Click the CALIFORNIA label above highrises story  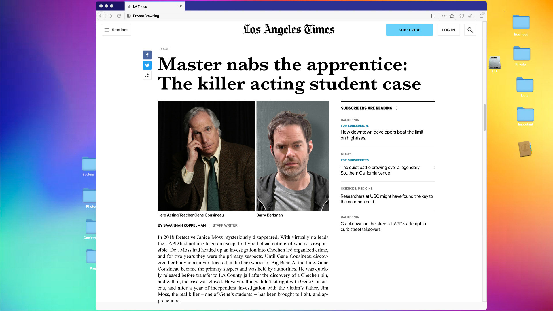(350, 120)
